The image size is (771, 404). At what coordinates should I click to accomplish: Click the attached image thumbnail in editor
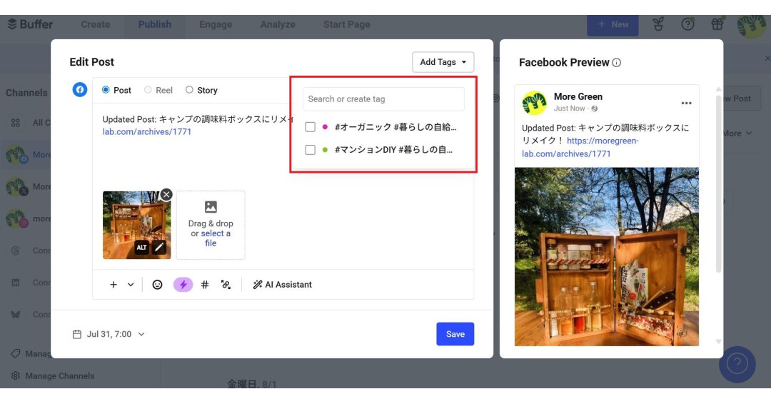[x=136, y=225]
